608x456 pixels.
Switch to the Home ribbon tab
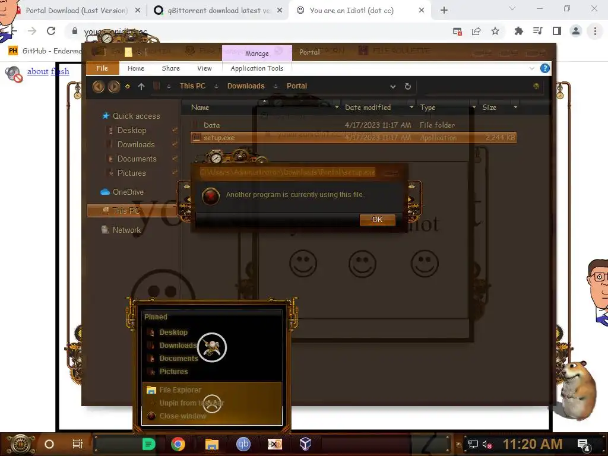pyautogui.click(x=136, y=68)
